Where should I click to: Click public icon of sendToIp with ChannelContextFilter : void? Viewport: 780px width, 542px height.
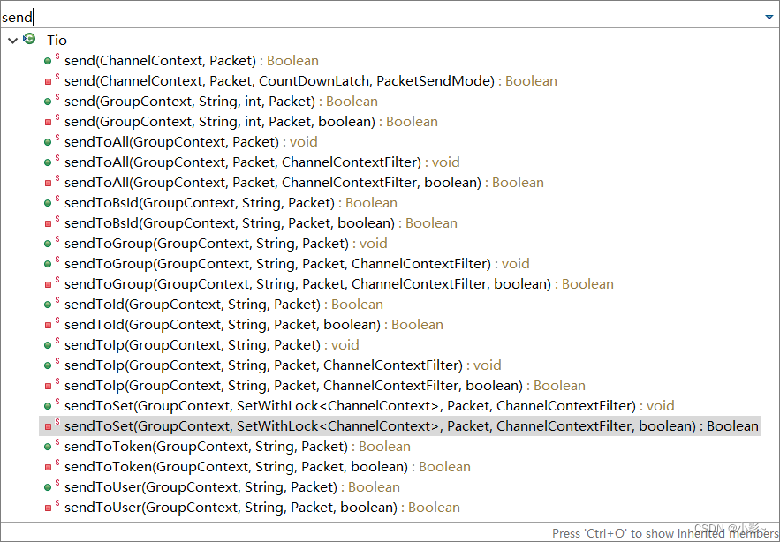[x=48, y=365]
